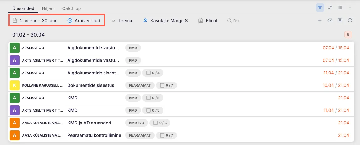
Task: Expand the Teema filter
Action: click(121, 21)
